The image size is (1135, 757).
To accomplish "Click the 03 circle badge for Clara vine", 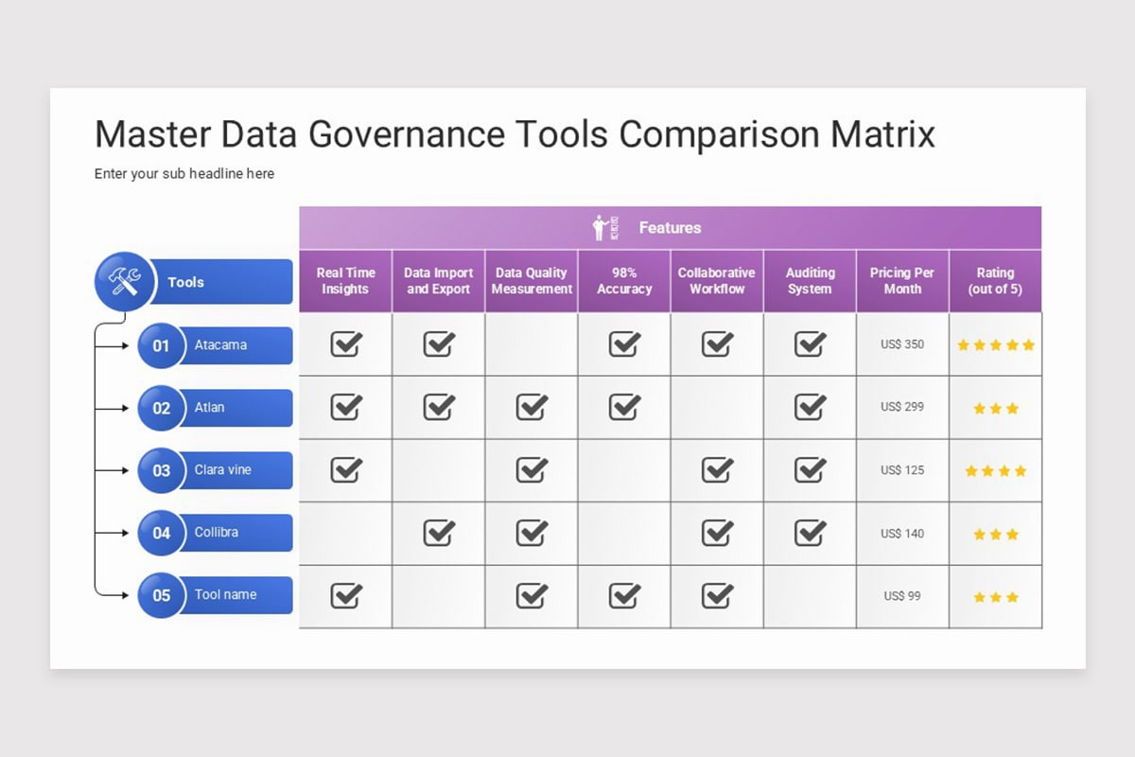I will click(x=162, y=470).
